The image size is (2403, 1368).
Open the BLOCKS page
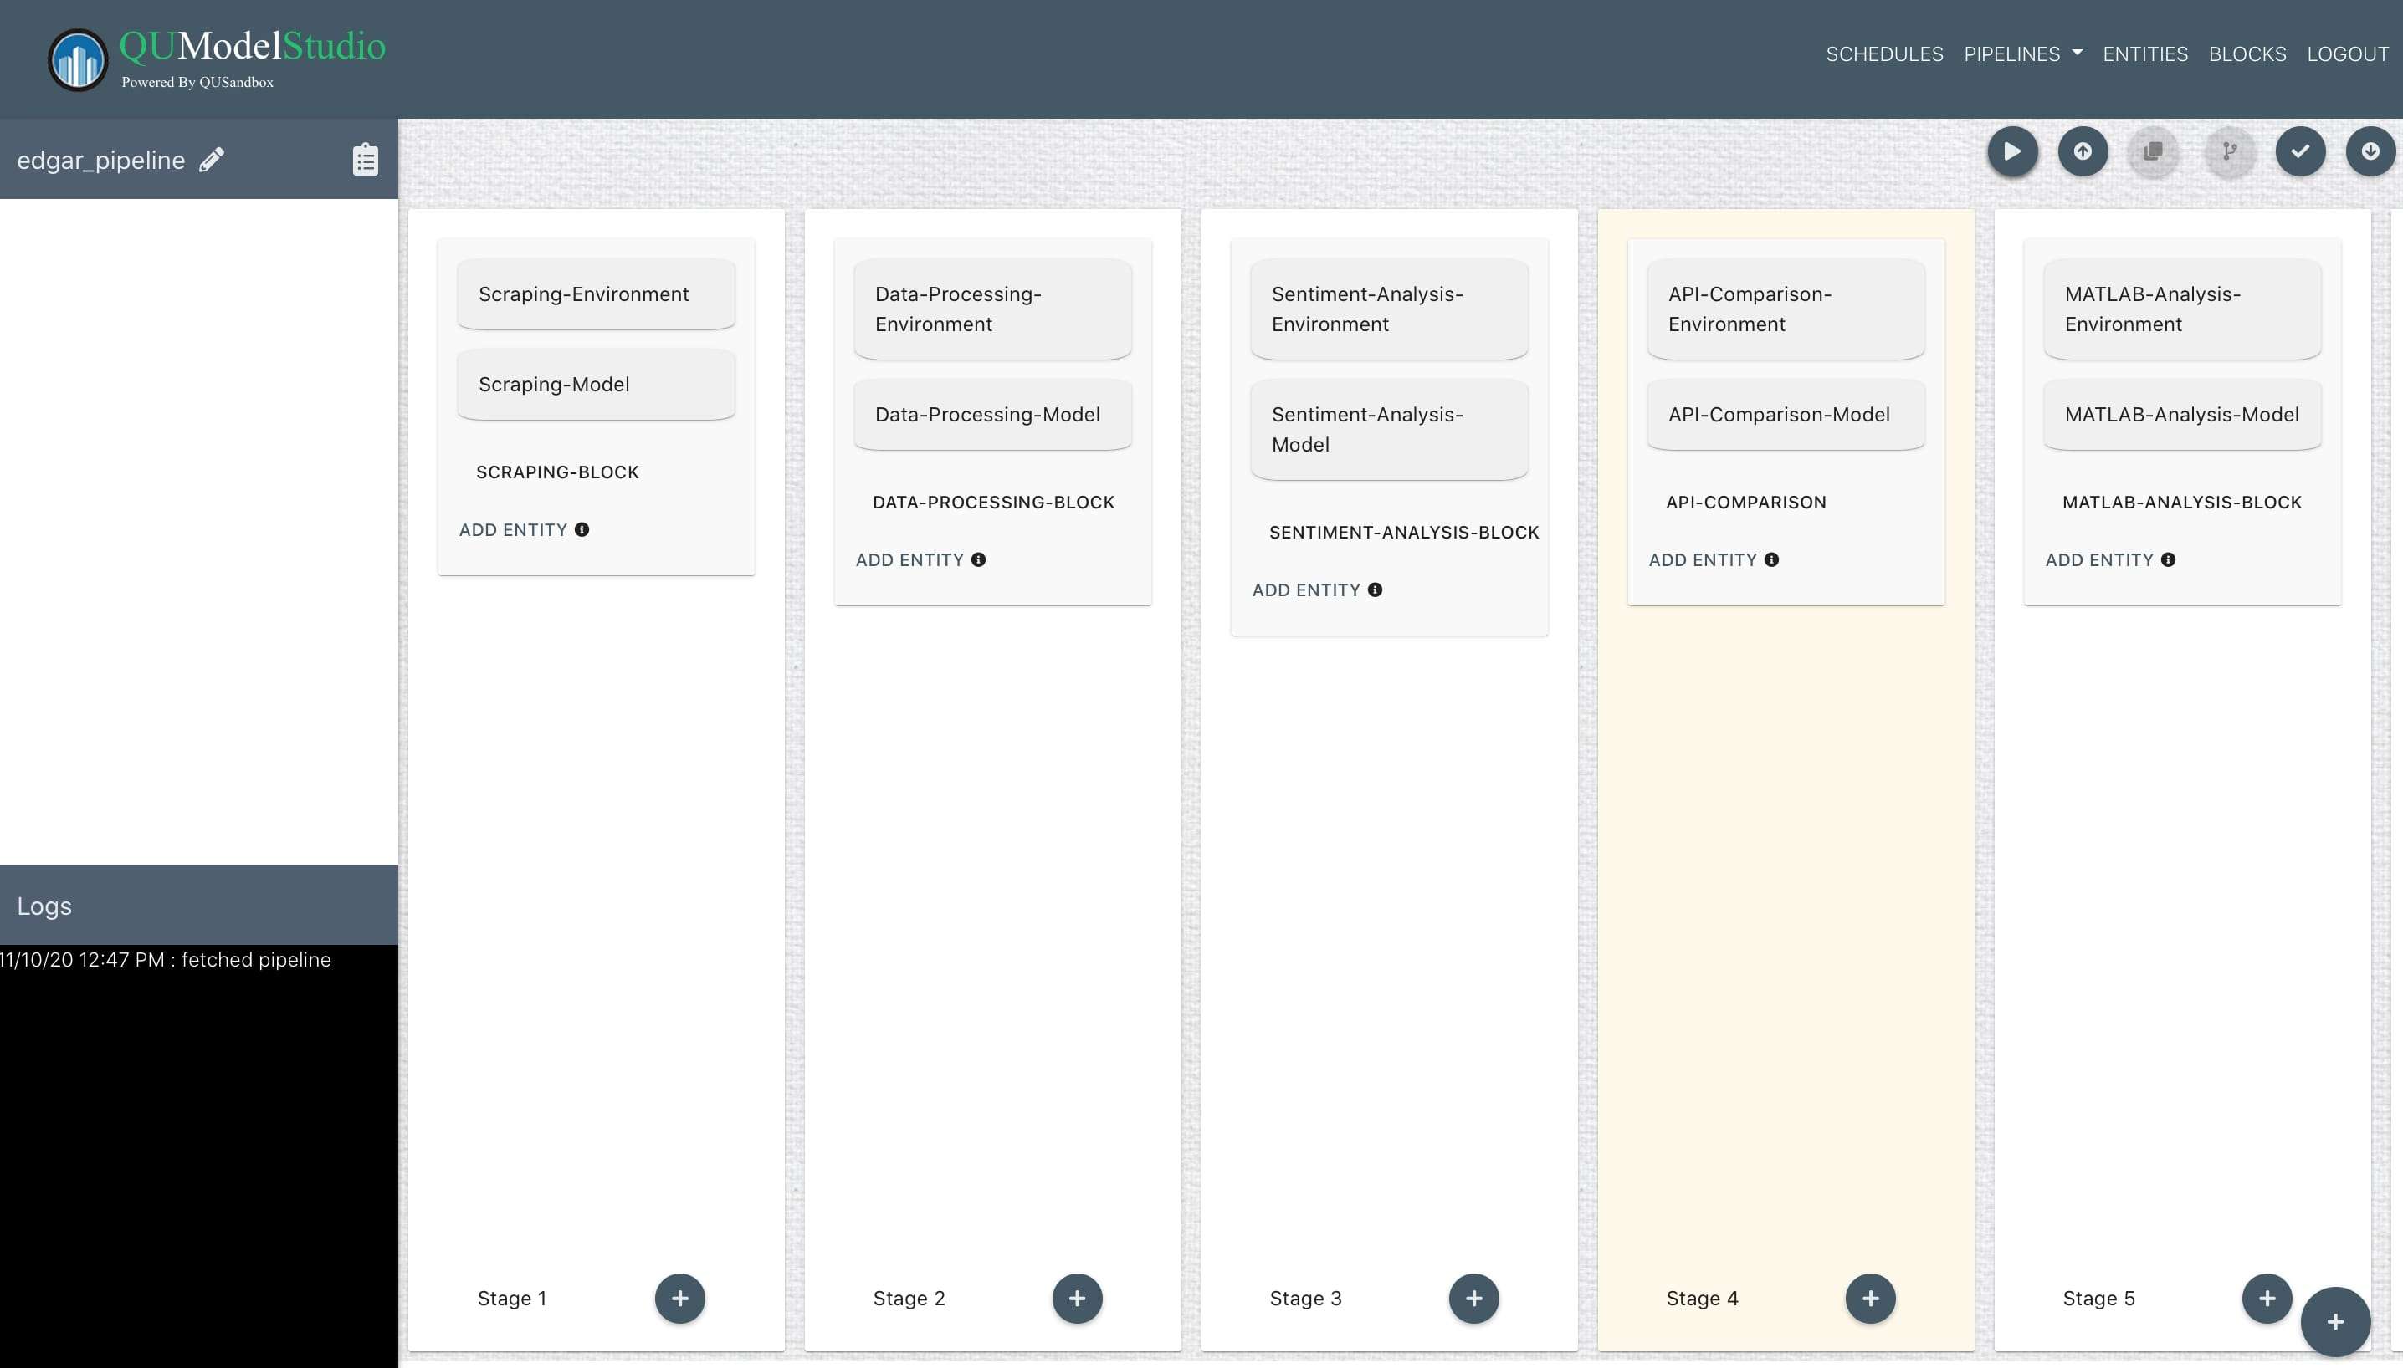click(2247, 54)
